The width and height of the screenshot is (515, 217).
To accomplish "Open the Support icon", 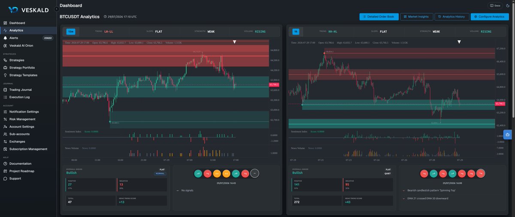I will click(5, 178).
